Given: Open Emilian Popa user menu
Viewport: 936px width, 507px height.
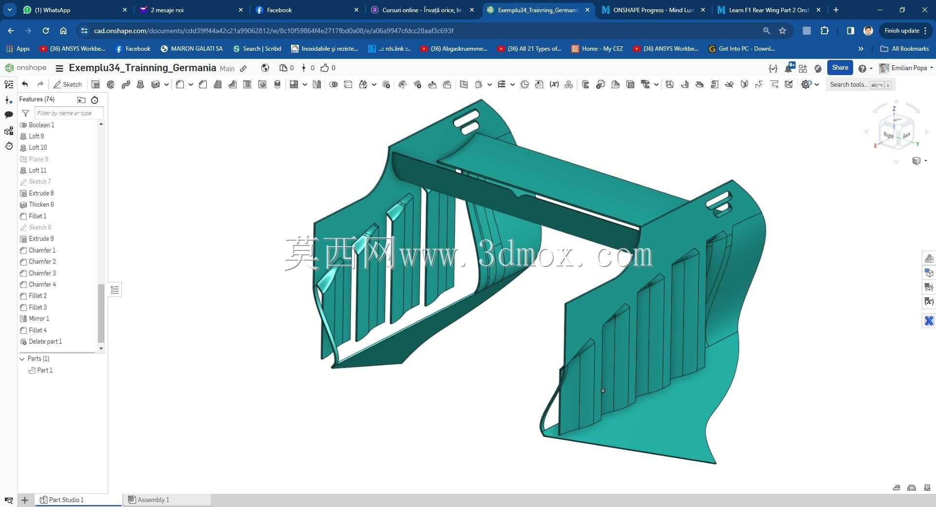Looking at the screenshot, I should click(x=906, y=68).
